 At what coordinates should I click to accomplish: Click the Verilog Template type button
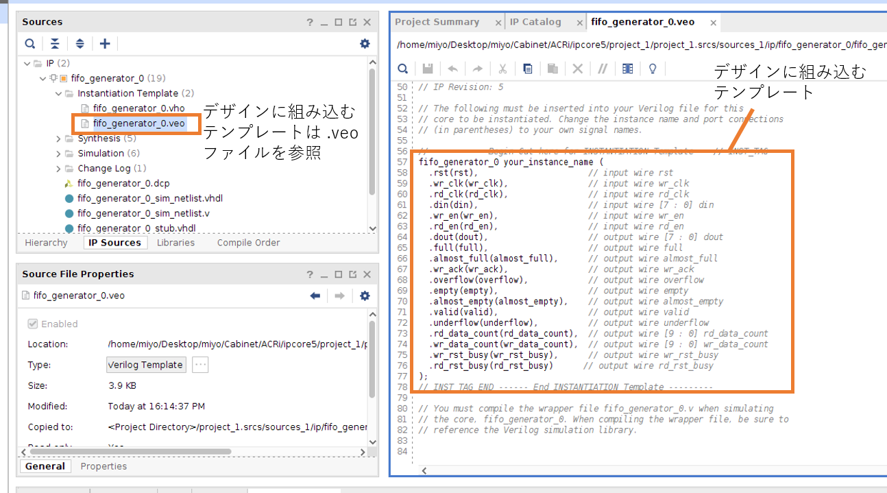(x=146, y=365)
